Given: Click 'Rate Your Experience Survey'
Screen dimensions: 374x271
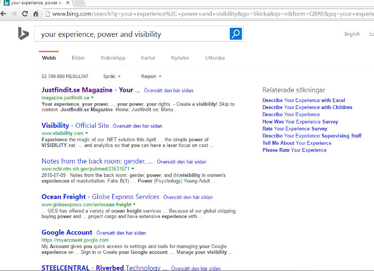Looking at the screenshot, I should point(295,129).
